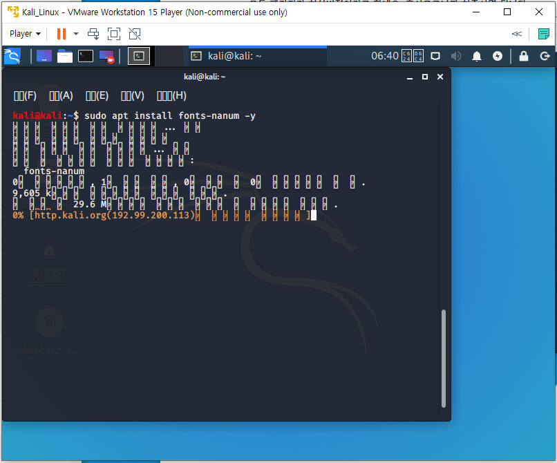Image resolution: width=557 pixels, height=463 pixels.
Task: Maximize the kali@kali terminal window
Action: (x=425, y=77)
